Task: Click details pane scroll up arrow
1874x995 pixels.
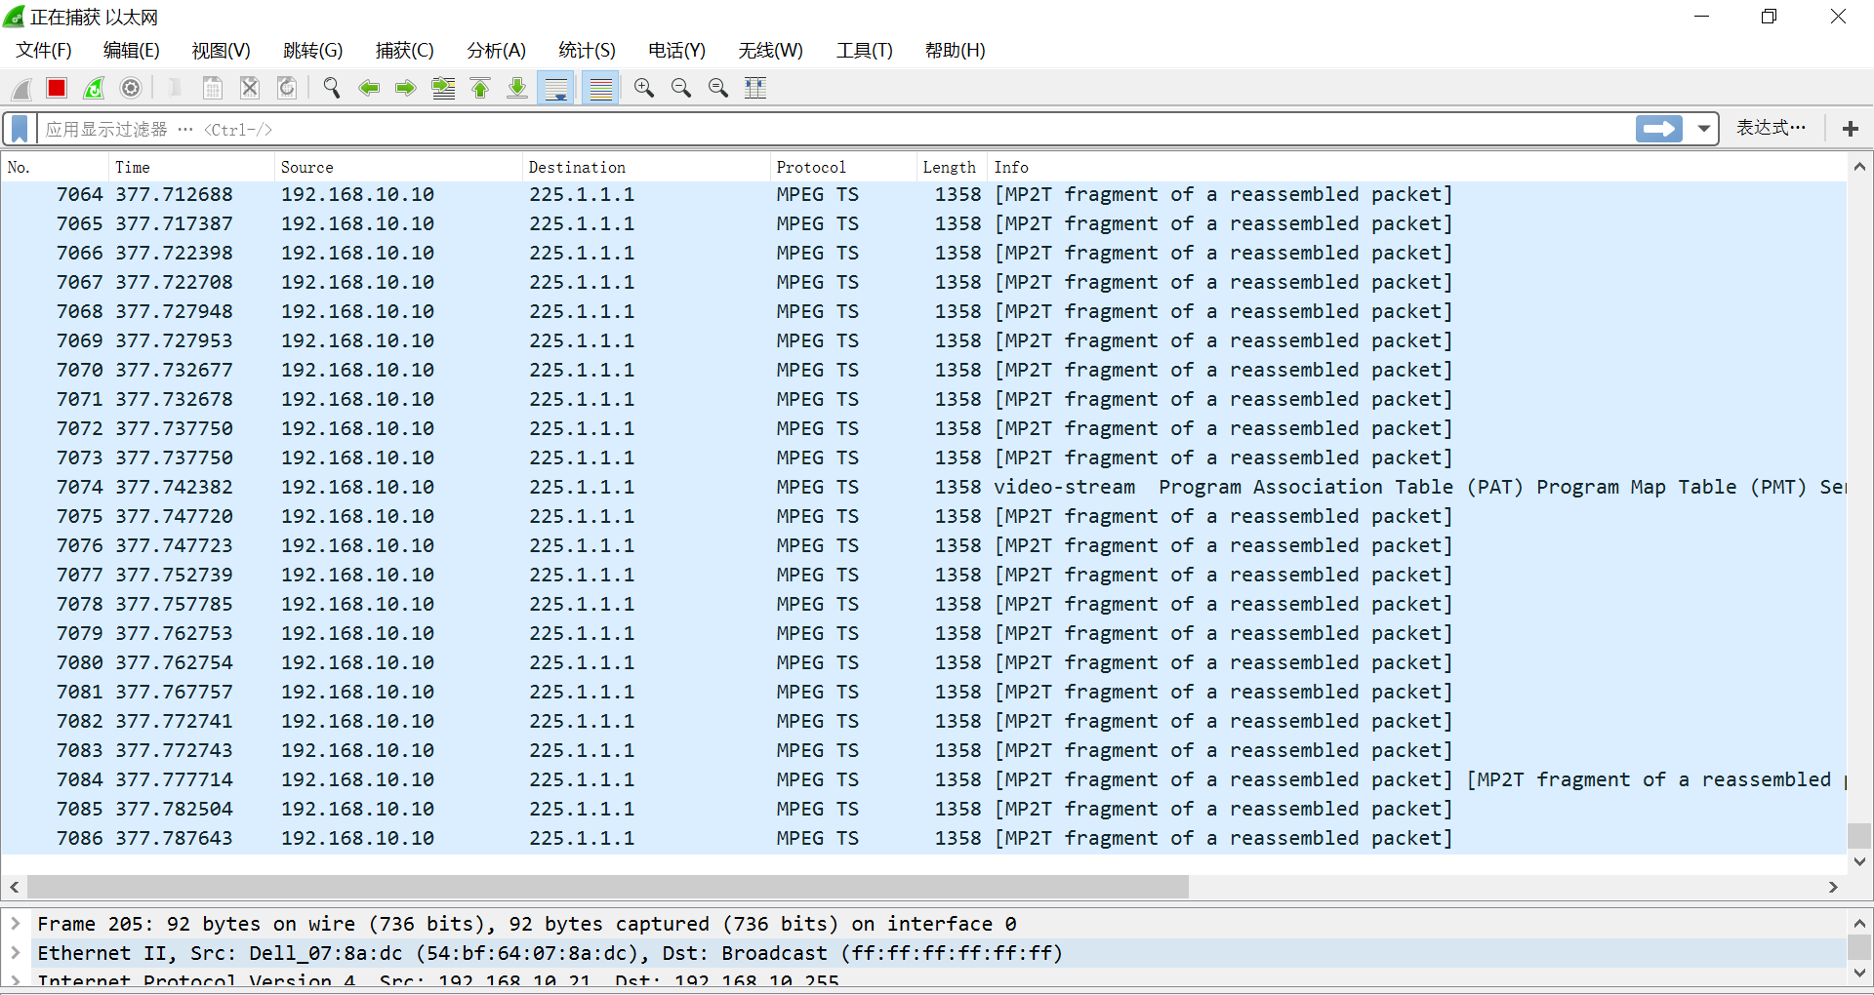Action: pos(1859,923)
